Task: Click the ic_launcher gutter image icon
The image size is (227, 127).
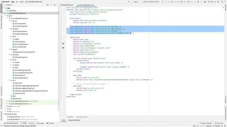Action: click(63, 44)
